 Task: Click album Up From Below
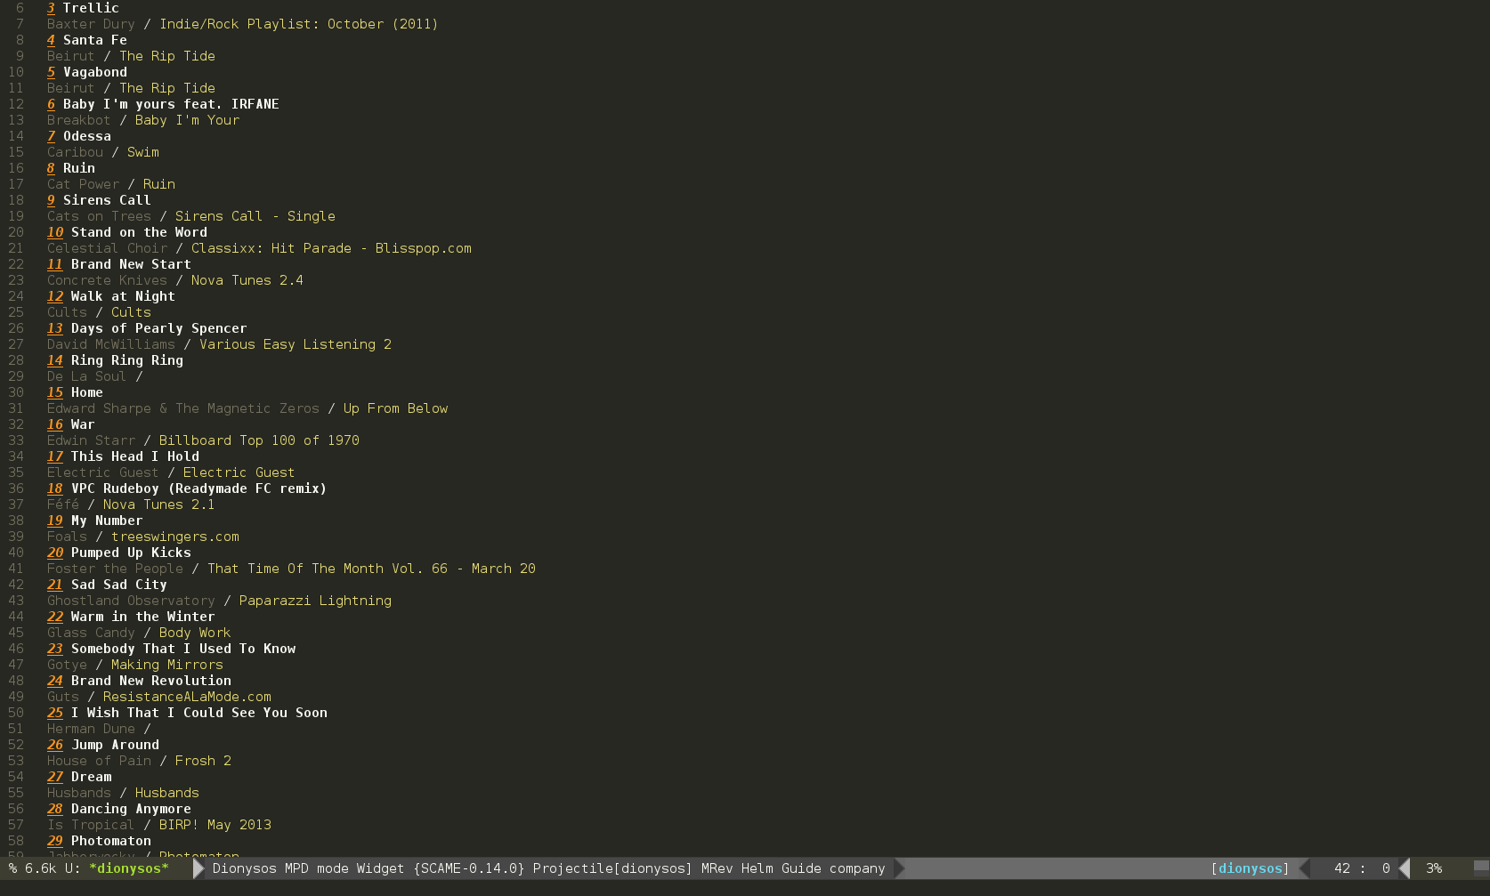(x=395, y=408)
